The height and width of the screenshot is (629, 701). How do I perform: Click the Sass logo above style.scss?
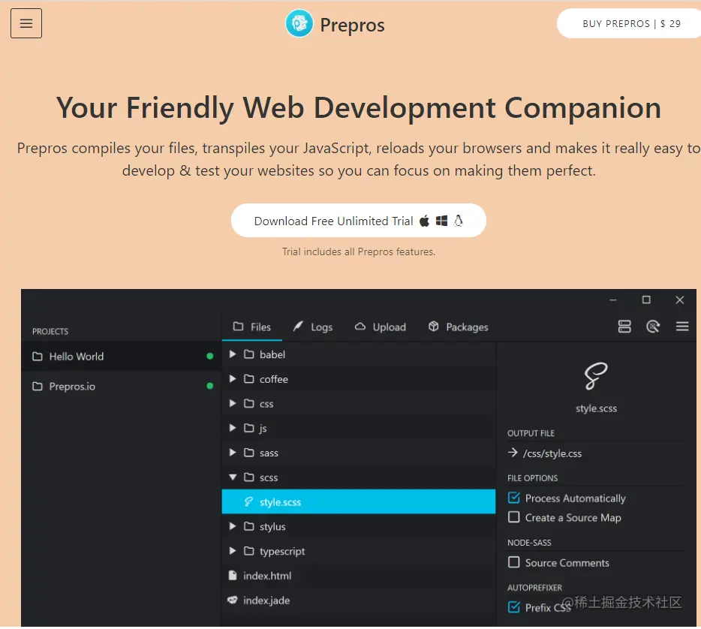pos(596,376)
